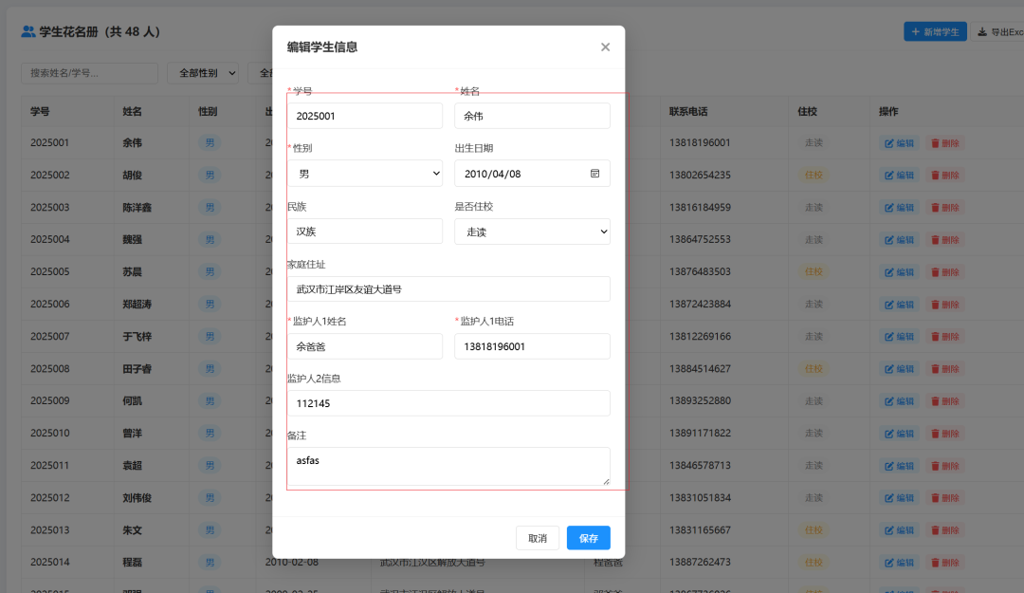Click the 出生日期 field showing 2010/04/08

coord(532,174)
